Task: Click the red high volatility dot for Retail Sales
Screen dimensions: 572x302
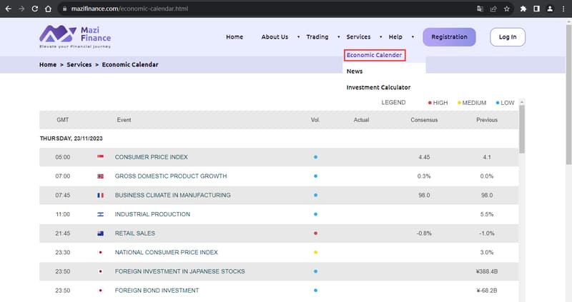Action: coord(315,233)
